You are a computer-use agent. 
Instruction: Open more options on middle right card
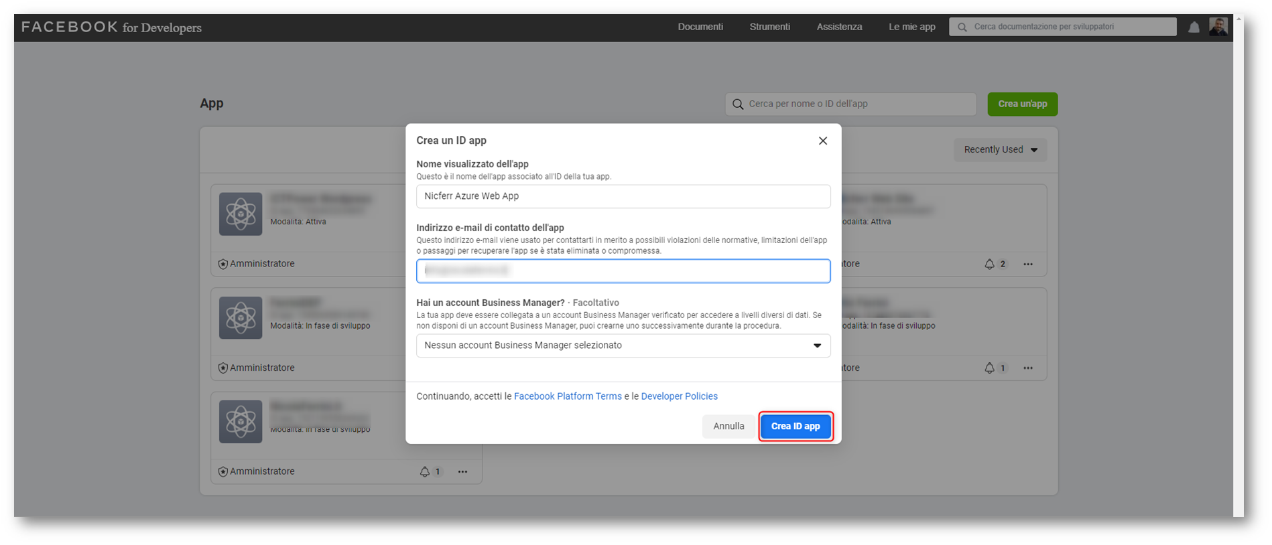tap(1028, 368)
